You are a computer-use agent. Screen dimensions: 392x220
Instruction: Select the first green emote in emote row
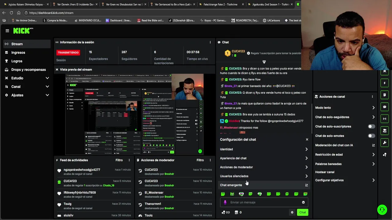point(223,194)
